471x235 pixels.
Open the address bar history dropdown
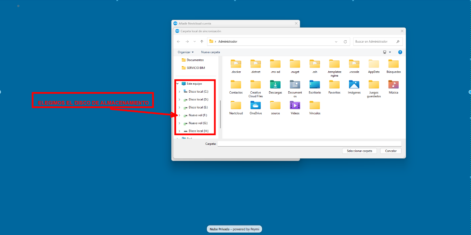click(x=336, y=42)
